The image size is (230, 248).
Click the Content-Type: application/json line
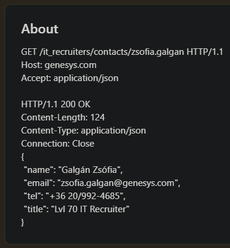84,131
